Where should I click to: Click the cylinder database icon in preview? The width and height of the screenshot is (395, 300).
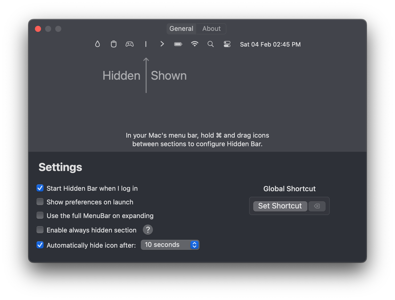click(x=114, y=44)
